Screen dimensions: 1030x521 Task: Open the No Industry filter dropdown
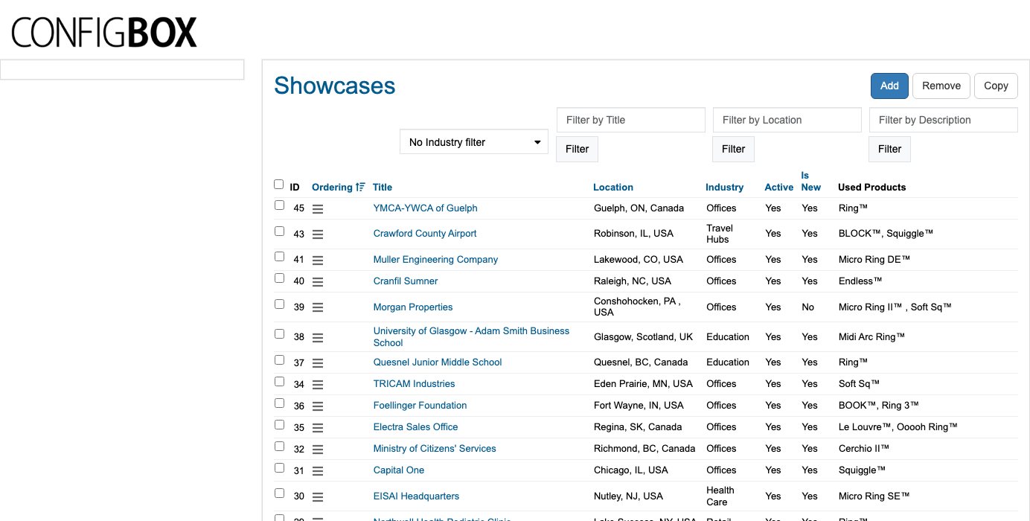click(x=474, y=142)
